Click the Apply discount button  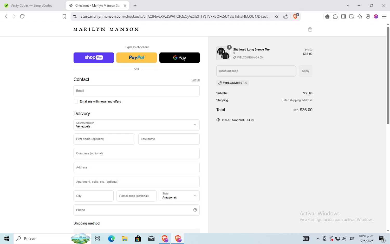click(305, 71)
